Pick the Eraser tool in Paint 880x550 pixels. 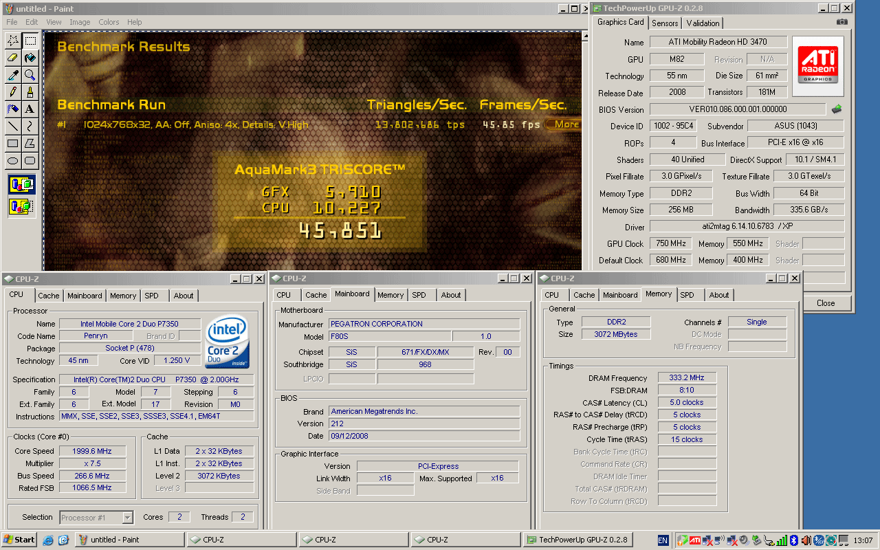click(12, 58)
